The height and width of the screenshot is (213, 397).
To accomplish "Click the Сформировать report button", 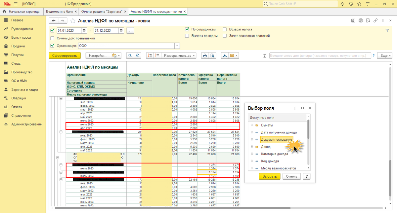I will point(65,55).
